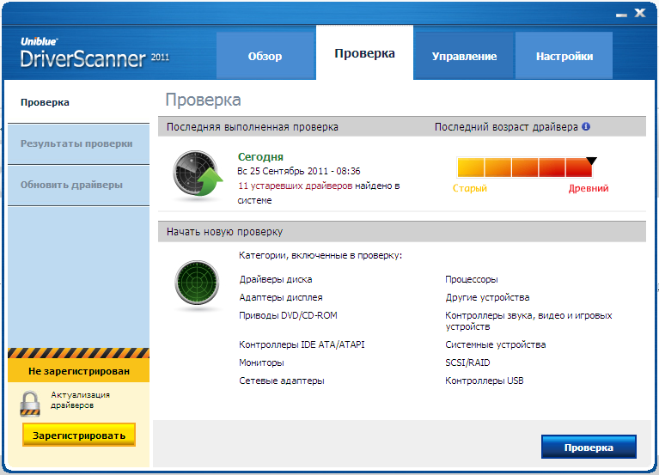Click the green Сегодня heading
The width and height of the screenshot is (659, 475).
pos(260,156)
